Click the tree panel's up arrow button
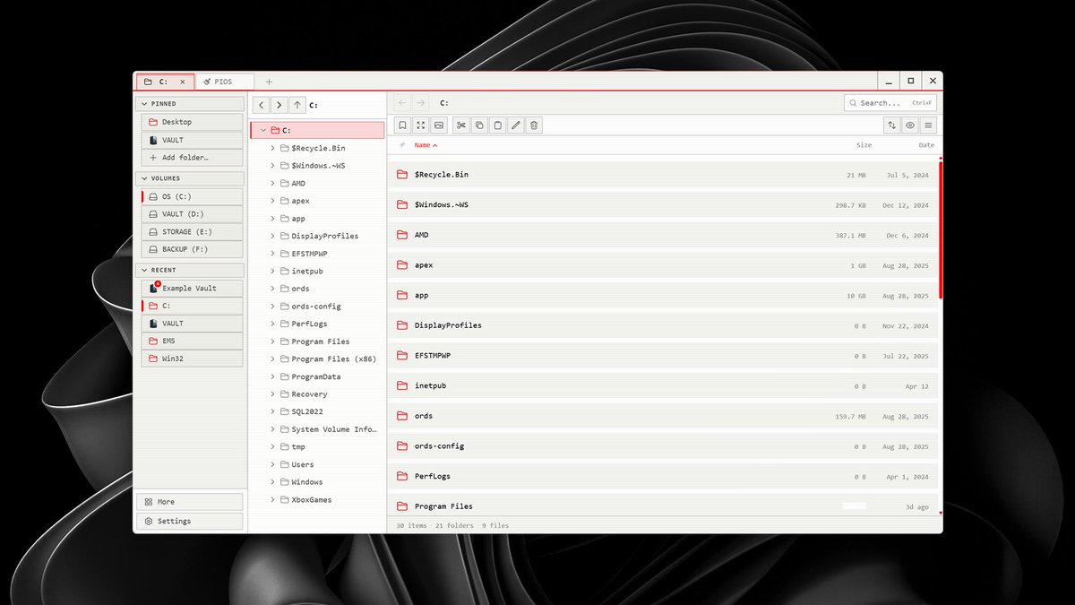Viewport: 1075px width, 605px height. (x=298, y=105)
